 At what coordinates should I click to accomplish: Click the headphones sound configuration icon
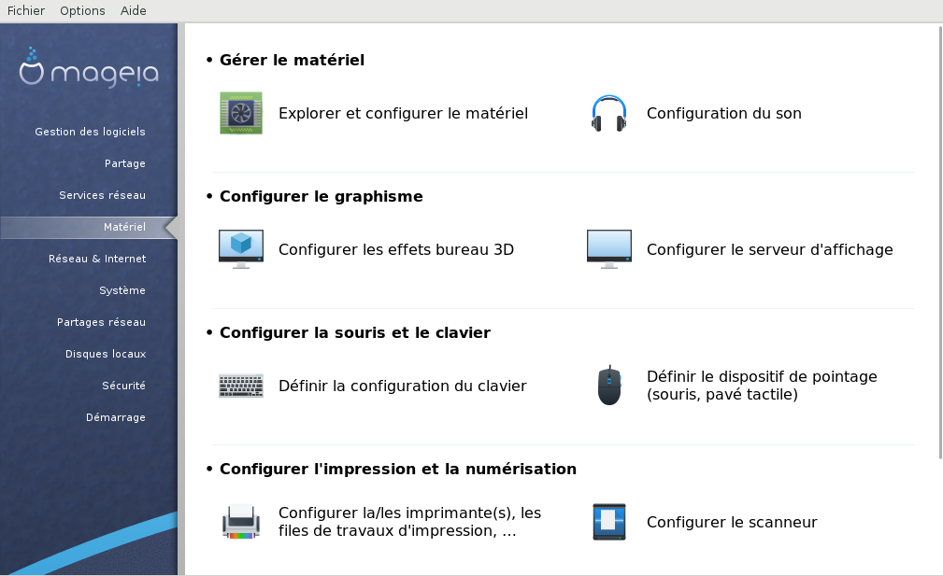click(608, 113)
